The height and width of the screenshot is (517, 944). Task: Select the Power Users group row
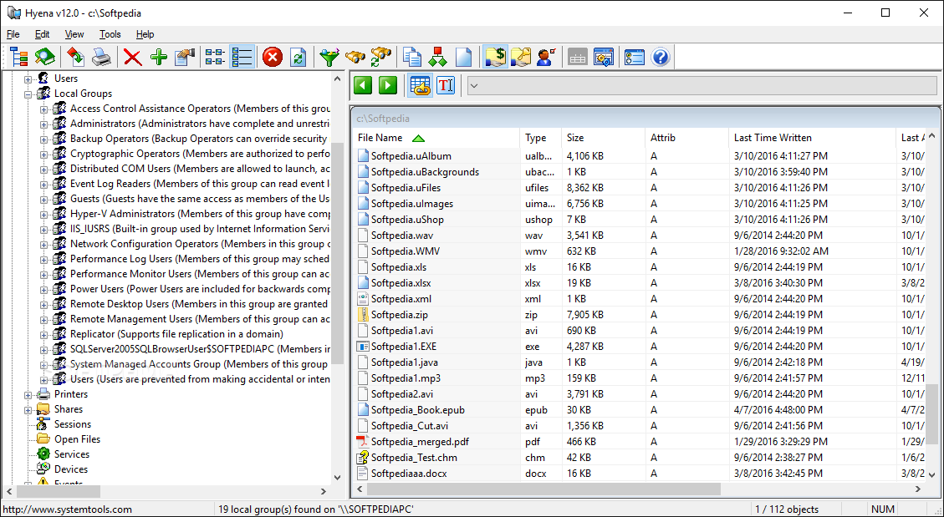pyautogui.click(x=200, y=288)
